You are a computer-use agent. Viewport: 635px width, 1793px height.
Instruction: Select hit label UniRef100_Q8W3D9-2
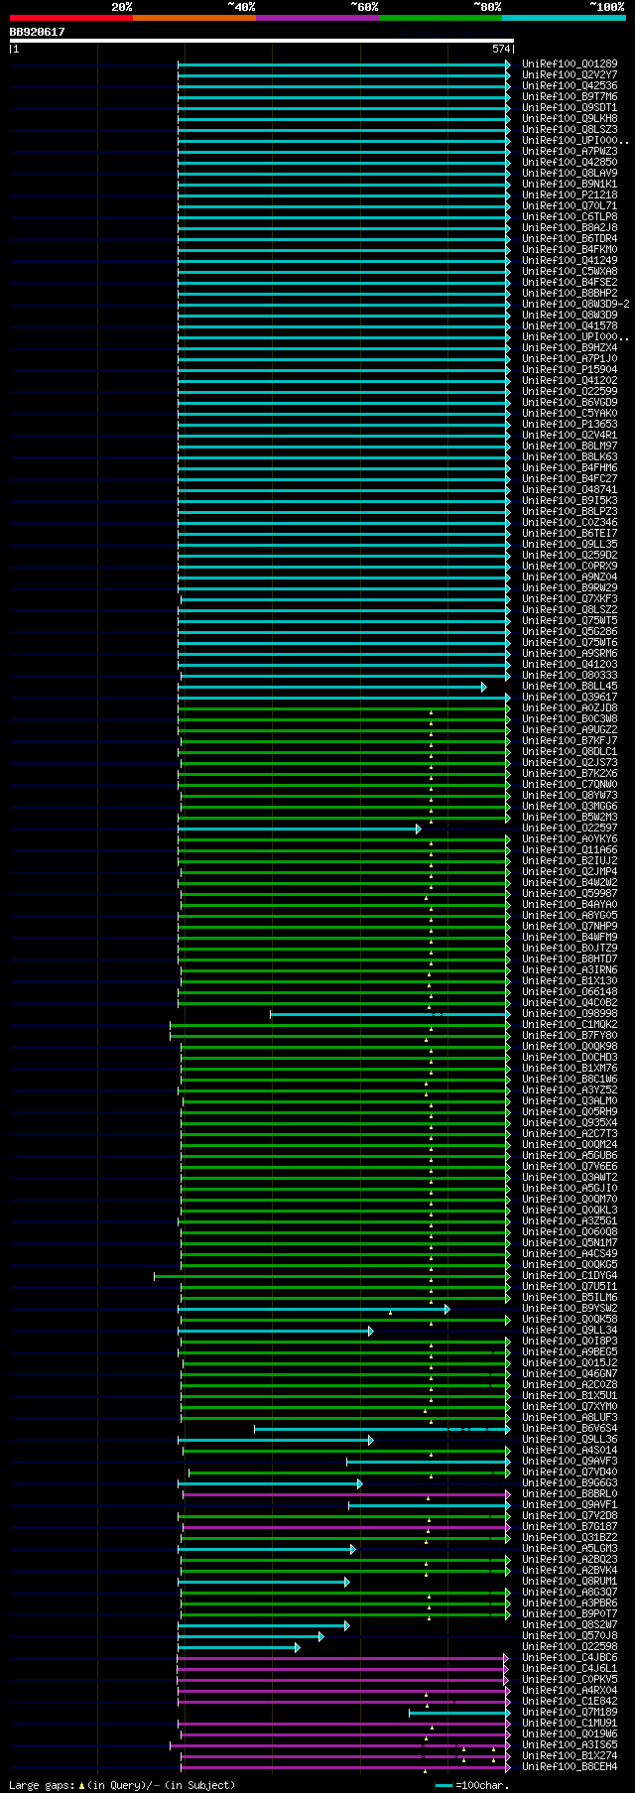[575, 305]
